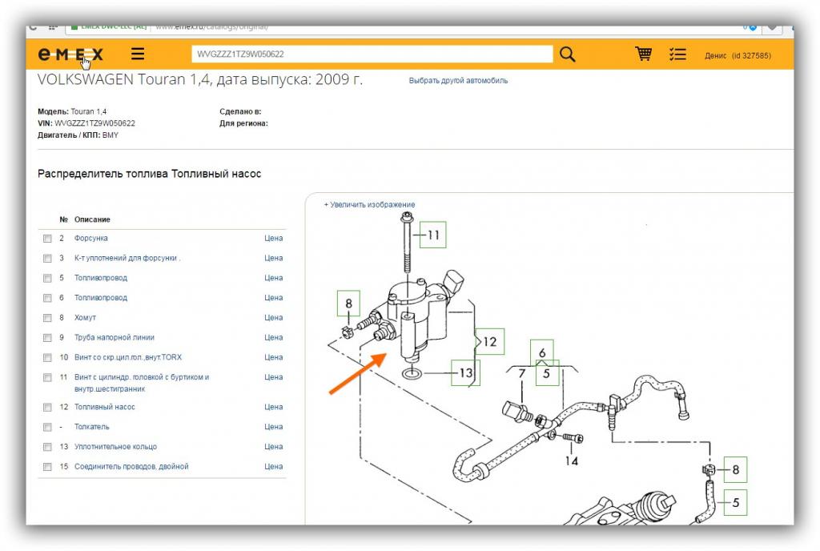Open Топливный насос part link
This screenshot has height=551, width=820.
(105, 407)
